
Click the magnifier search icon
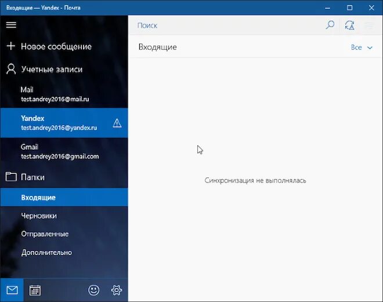(330, 25)
